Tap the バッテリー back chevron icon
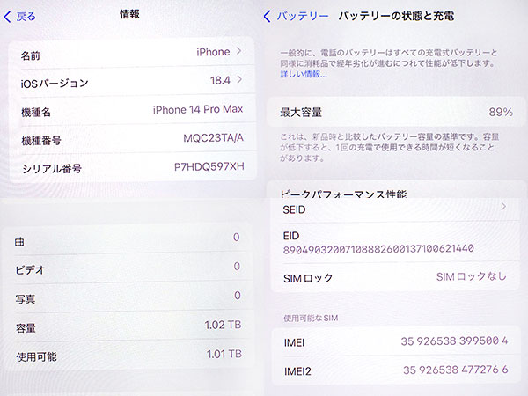The height and width of the screenshot is (396, 528). (x=268, y=16)
